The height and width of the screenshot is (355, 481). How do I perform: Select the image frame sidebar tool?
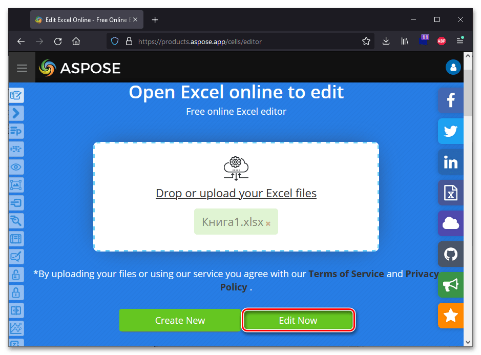[16, 185]
